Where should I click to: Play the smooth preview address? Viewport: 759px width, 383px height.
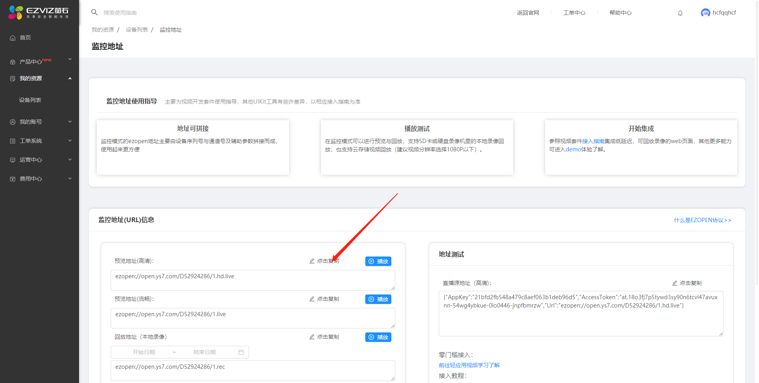click(x=378, y=299)
